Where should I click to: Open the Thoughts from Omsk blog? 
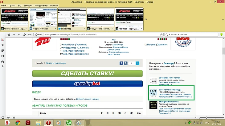point(169,102)
